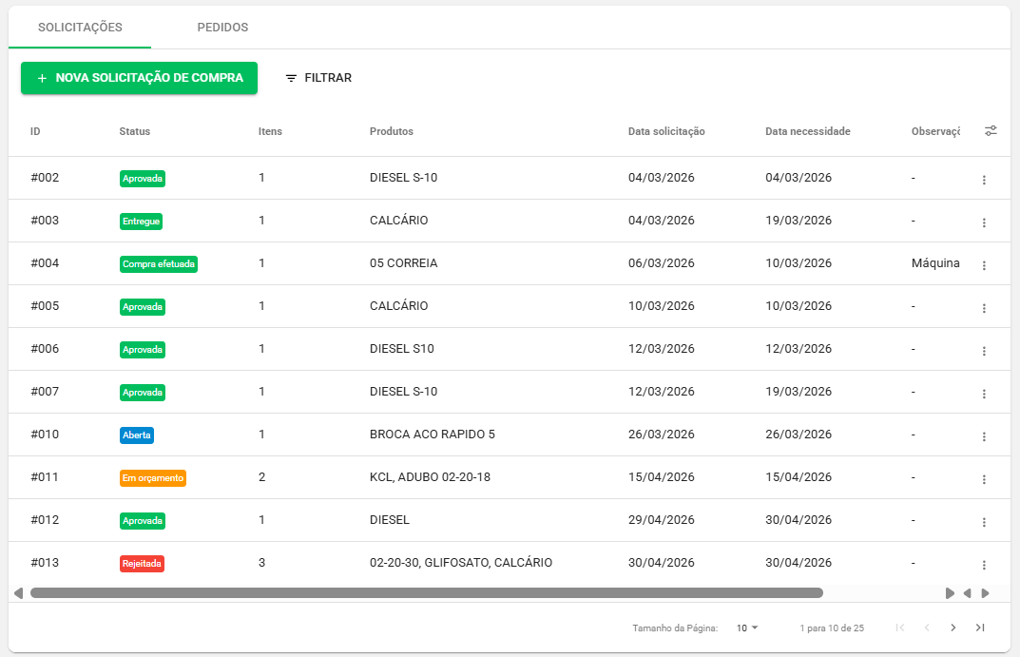
Task: Jump to the last page of results
Action: 980,628
